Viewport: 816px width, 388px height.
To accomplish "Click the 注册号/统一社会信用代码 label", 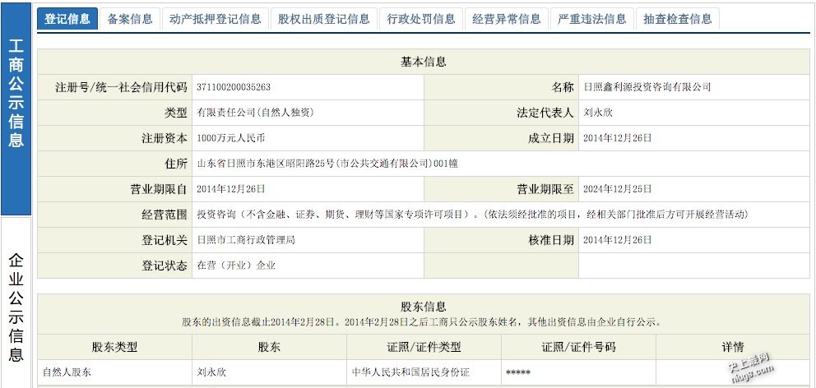I will point(121,87).
